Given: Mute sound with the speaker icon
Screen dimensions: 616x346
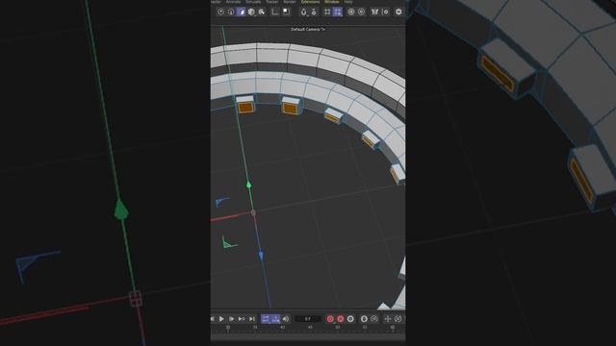Looking at the screenshot, I should (286, 319).
